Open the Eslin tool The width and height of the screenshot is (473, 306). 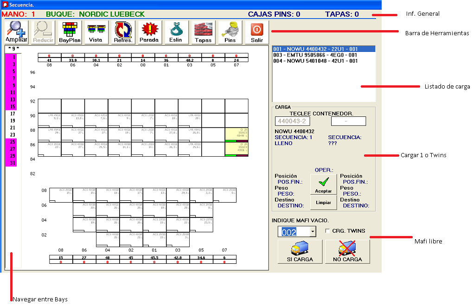[176, 32]
